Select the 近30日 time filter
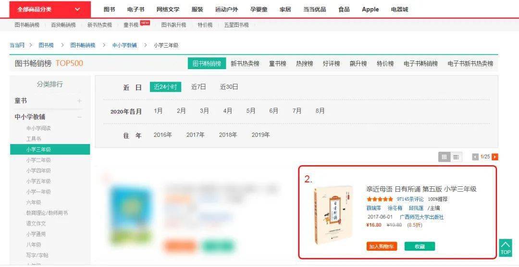 tap(229, 87)
